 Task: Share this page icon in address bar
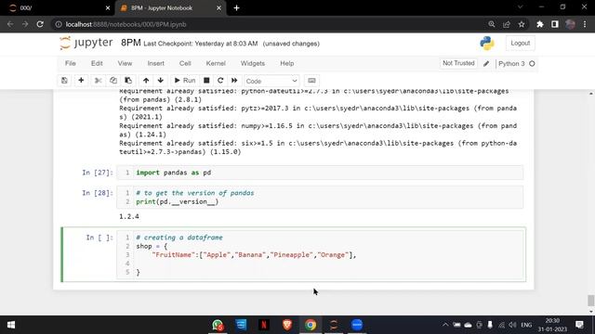[x=507, y=24]
